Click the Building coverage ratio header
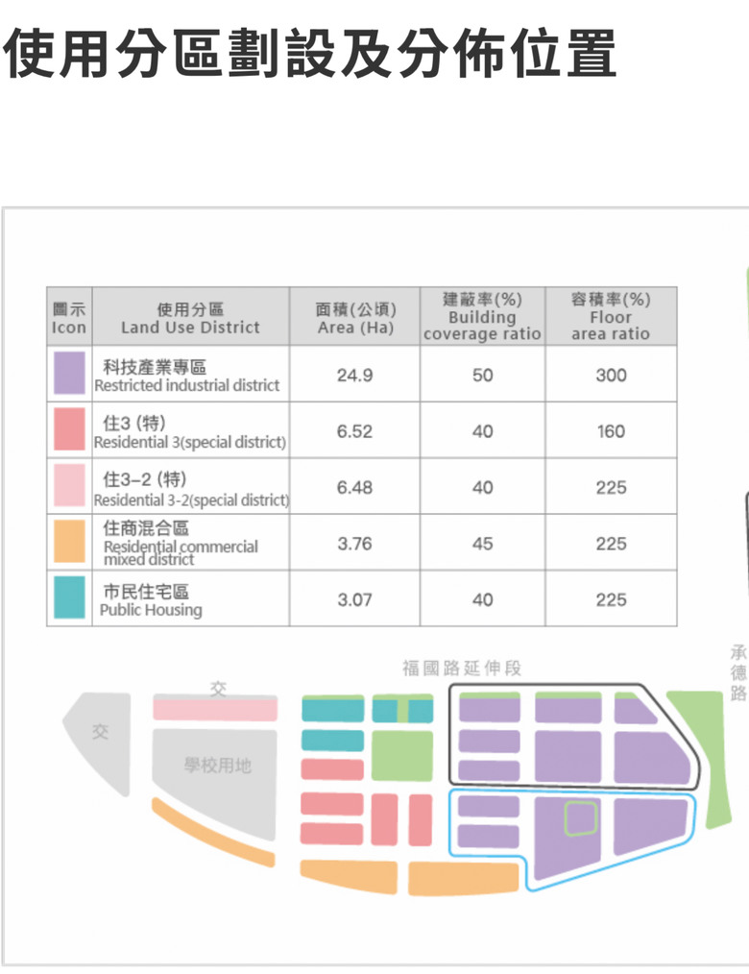Screen dimensions: 749x974 point(483,317)
